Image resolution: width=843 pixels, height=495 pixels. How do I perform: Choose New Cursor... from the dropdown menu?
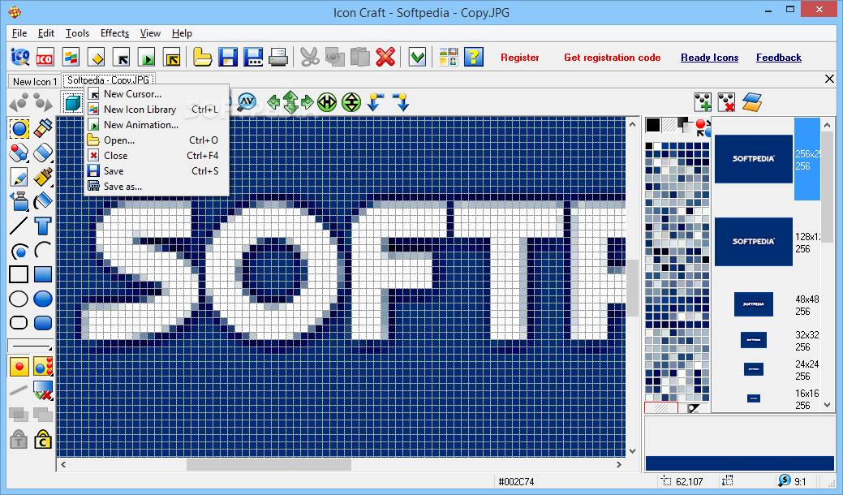(x=157, y=94)
